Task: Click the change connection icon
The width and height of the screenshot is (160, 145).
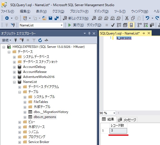Action: coord(13,25)
